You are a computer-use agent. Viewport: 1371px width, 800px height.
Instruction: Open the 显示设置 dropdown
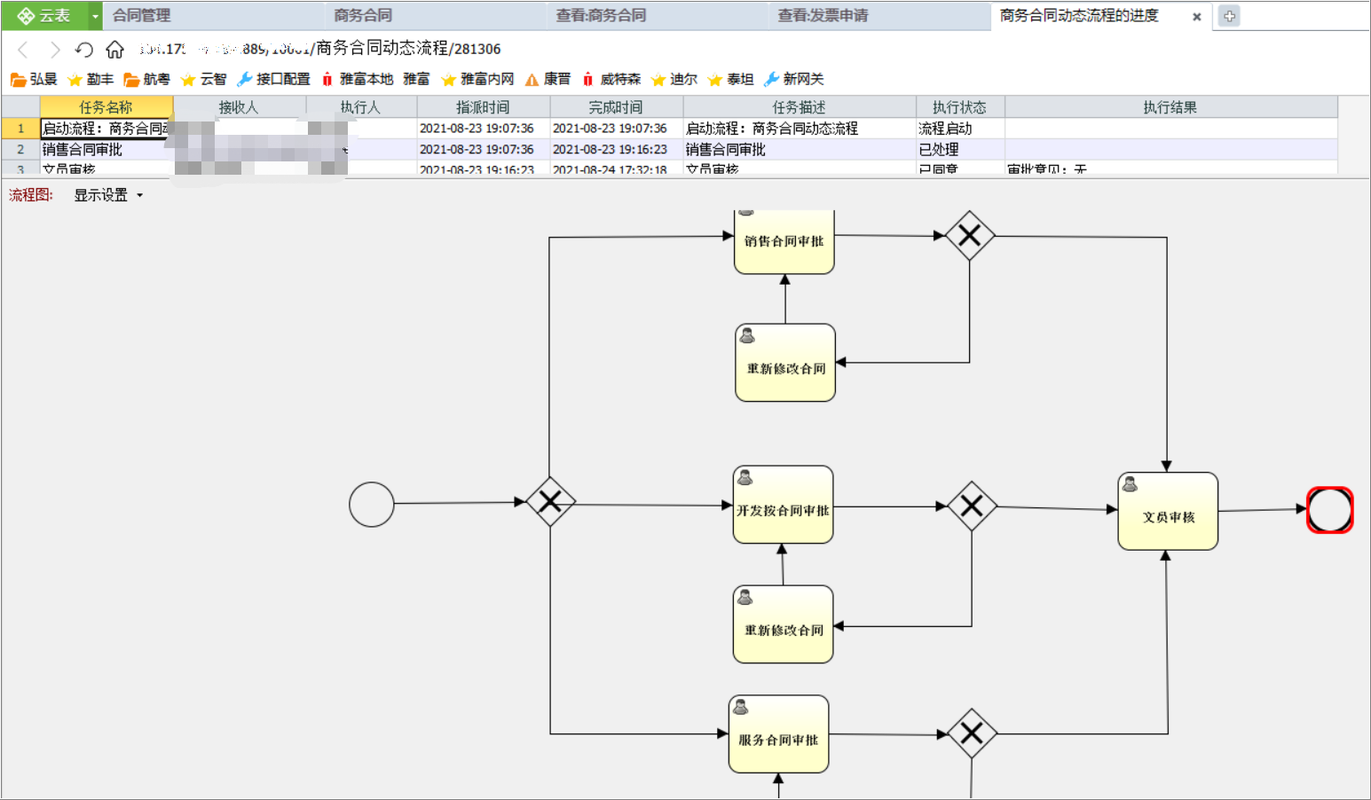[108, 195]
